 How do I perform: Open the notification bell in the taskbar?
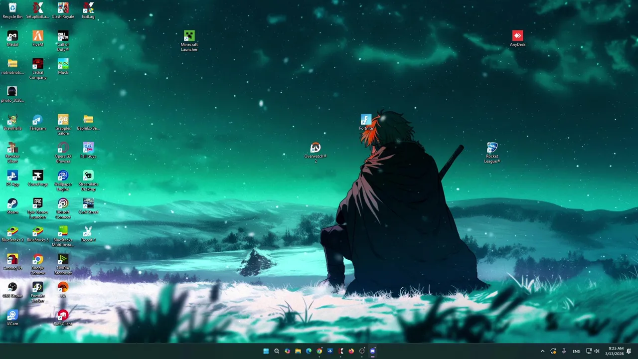pos(629,351)
